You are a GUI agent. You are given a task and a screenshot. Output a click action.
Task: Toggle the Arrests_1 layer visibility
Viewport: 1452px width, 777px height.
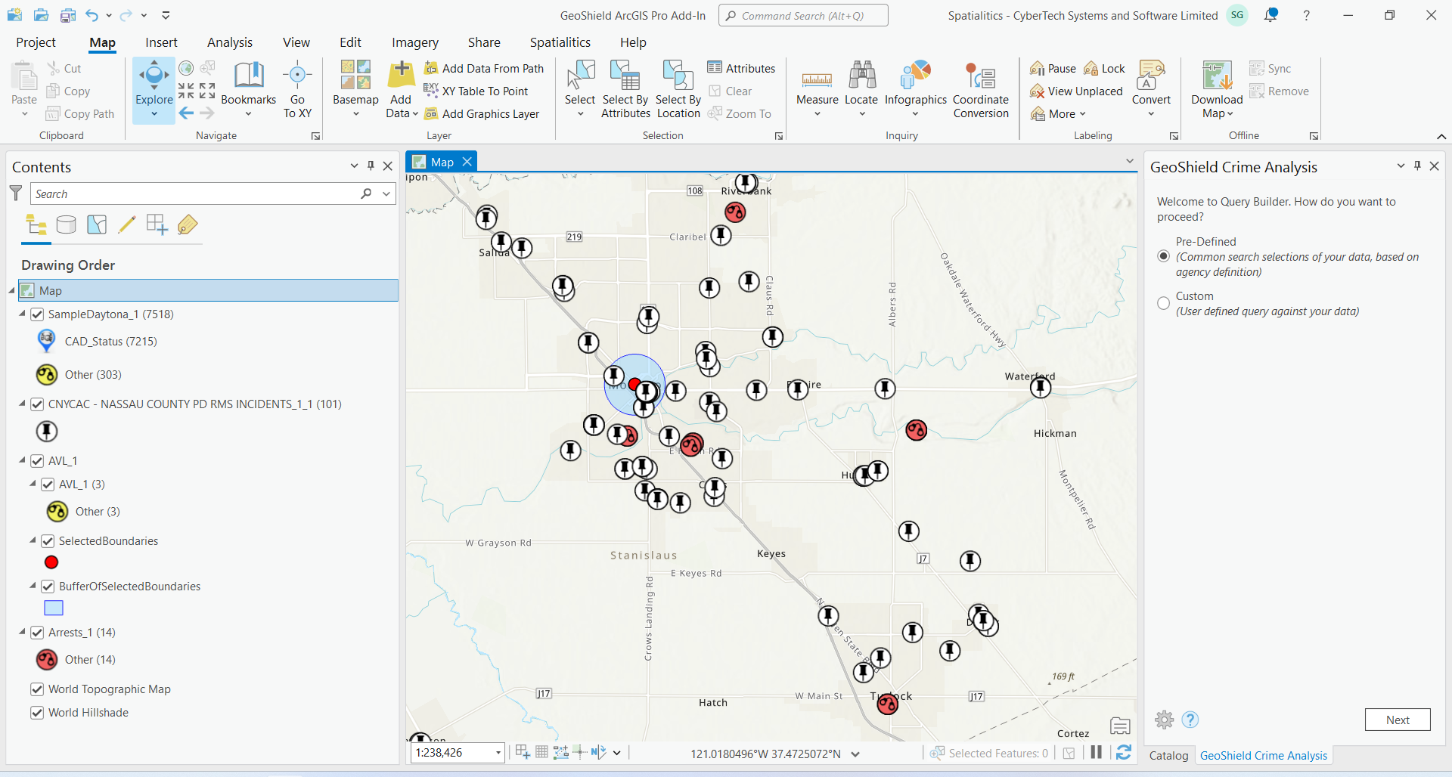tap(37, 633)
